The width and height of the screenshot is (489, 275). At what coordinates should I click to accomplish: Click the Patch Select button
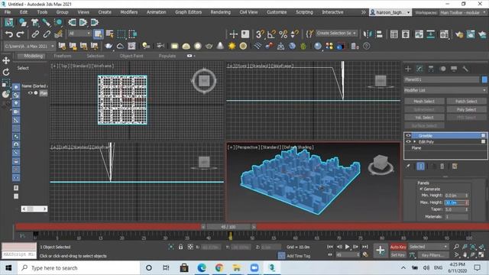[466, 102]
